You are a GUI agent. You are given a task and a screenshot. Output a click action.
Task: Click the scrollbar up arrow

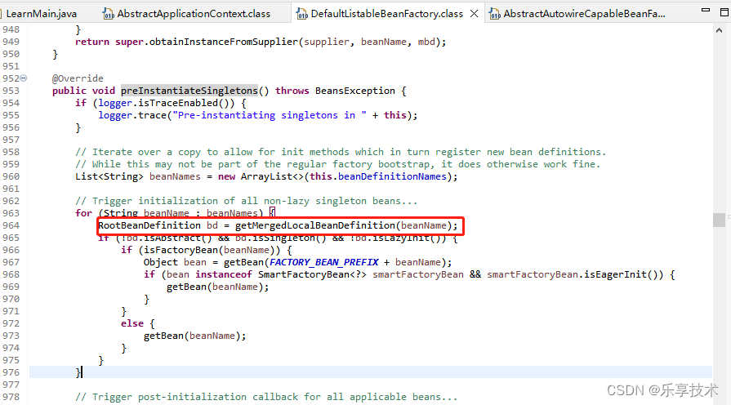click(x=719, y=30)
